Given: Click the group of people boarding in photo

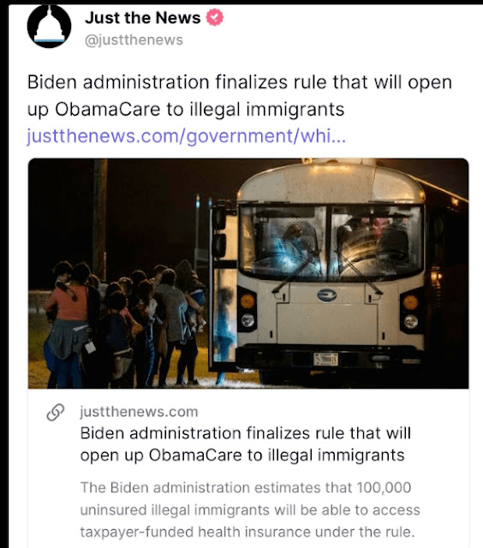Looking at the screenshot, I should coord(124,324).
